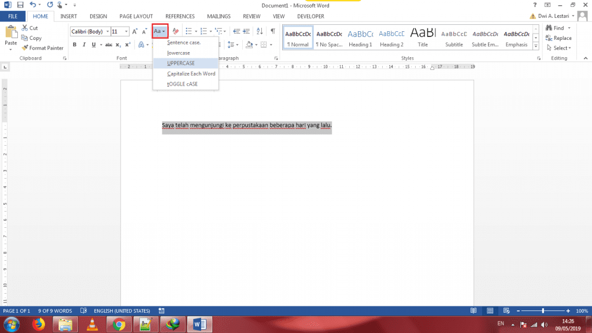592x333 pixels.
Task: Click the selected sentence in the document
Action: point(247,125)
